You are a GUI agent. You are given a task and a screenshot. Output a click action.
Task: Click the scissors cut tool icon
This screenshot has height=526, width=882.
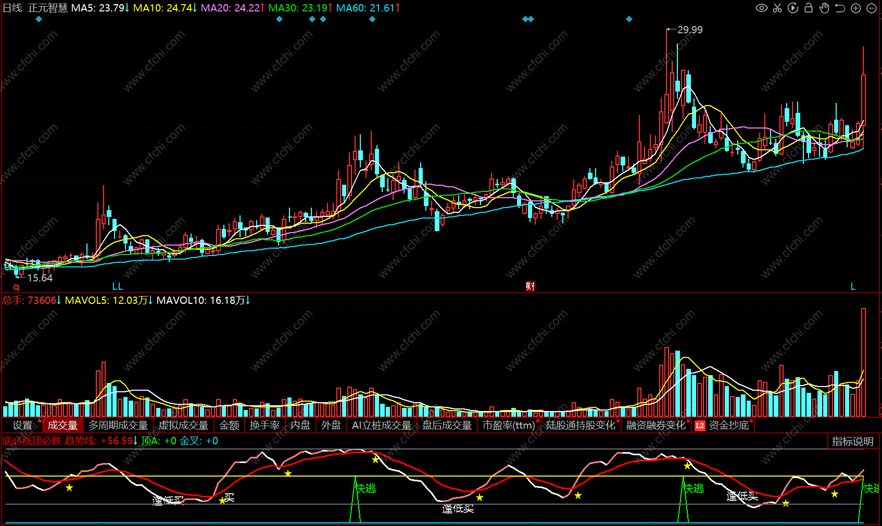777,8
